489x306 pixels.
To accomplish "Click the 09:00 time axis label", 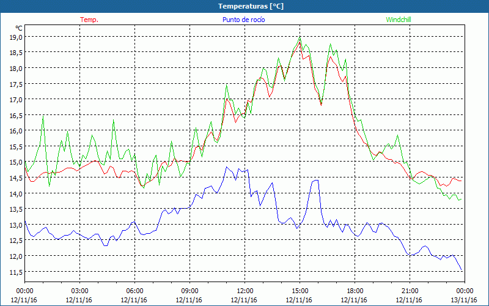I will [189, 291].
